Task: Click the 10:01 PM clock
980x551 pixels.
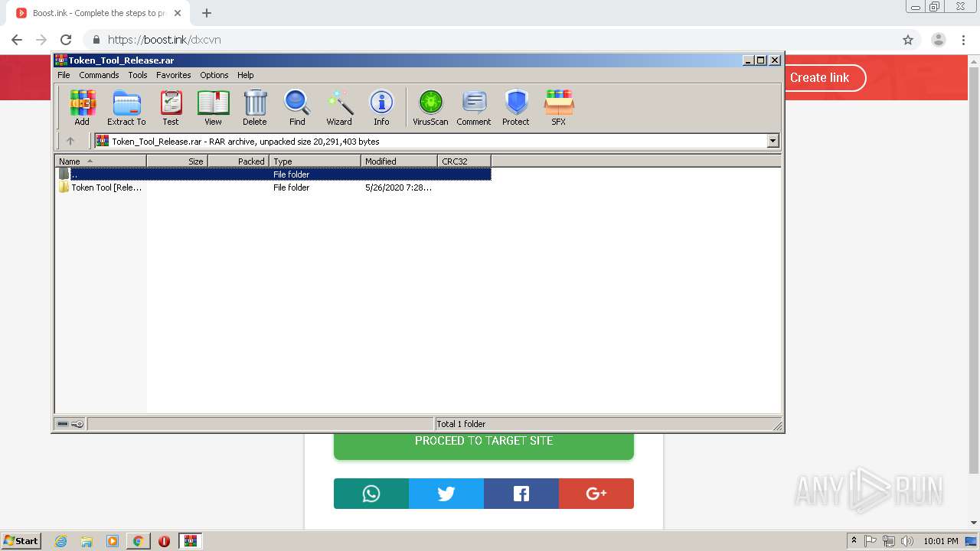Action: pos(941,541)
